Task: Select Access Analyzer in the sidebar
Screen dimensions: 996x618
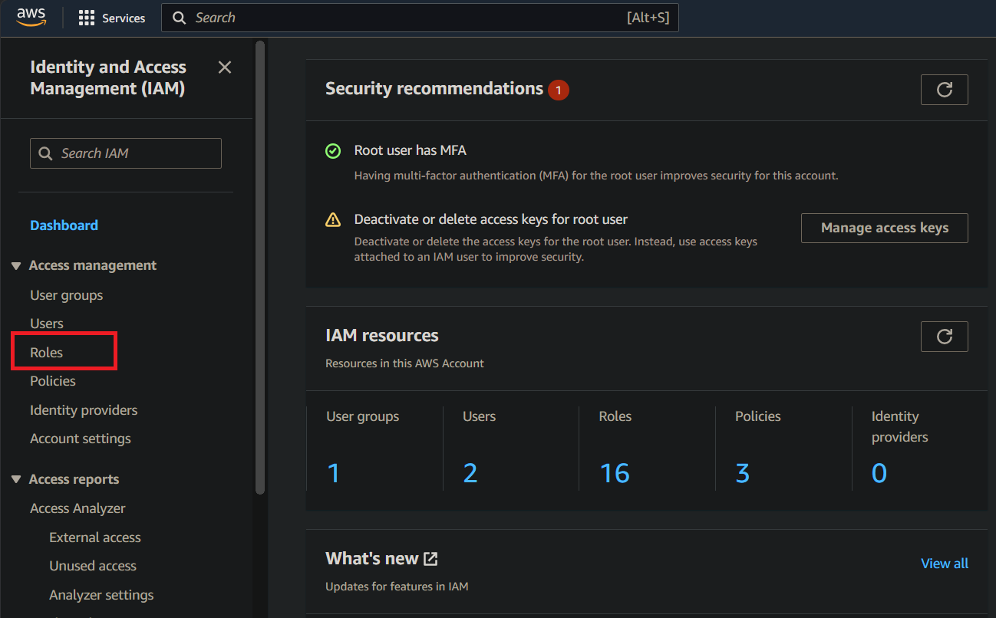Action: point(78,508)
